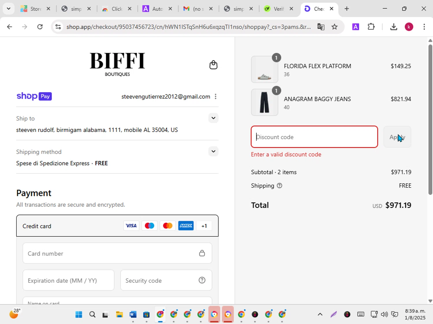
Task: Click the BIFFI Boutiques logo
Action: pos(117,65)
